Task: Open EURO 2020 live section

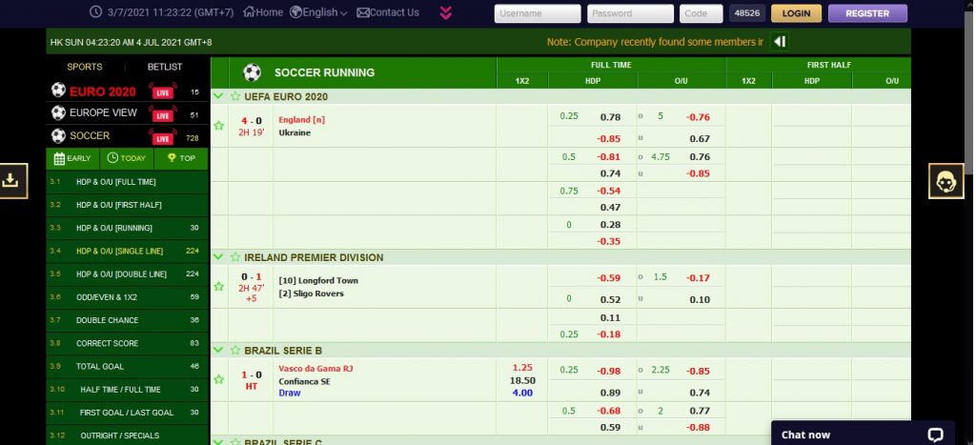Action: (103, 91)
